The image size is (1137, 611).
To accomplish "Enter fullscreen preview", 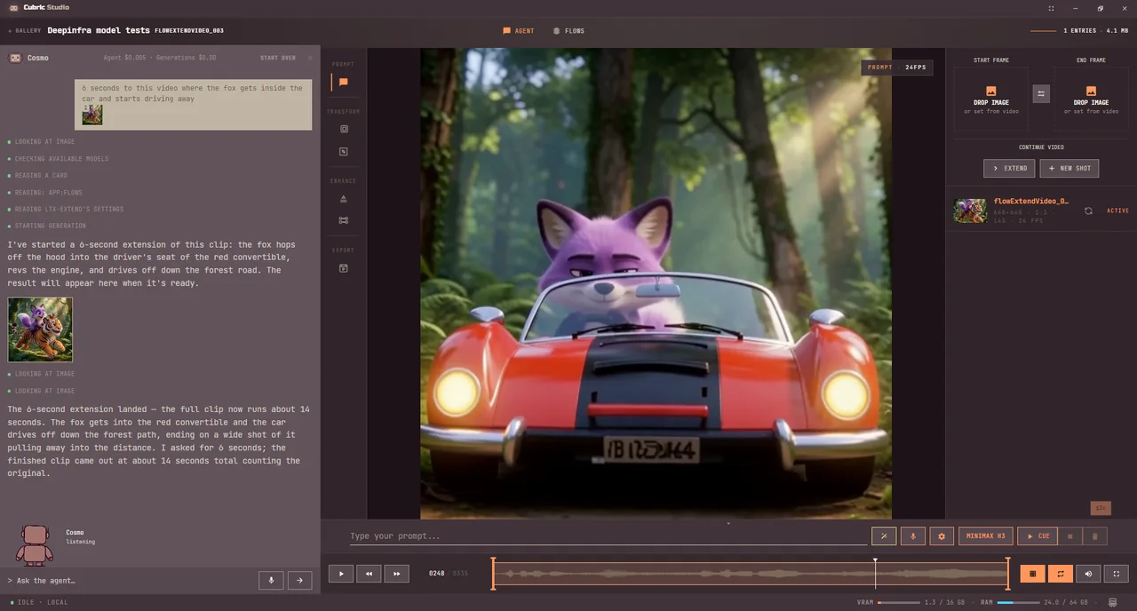I will (1117, 574).
